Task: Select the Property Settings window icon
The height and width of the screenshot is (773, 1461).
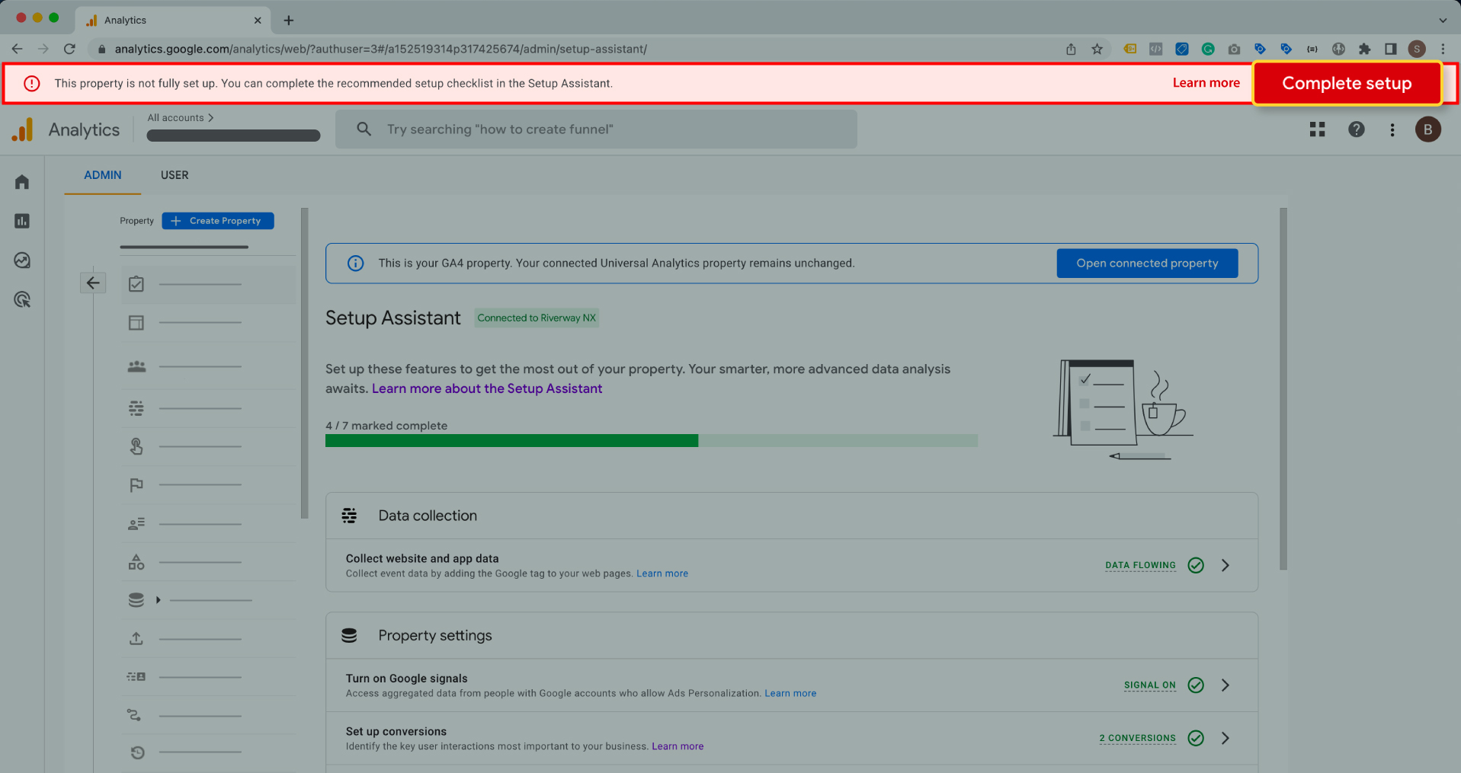Action: [136, 323]
